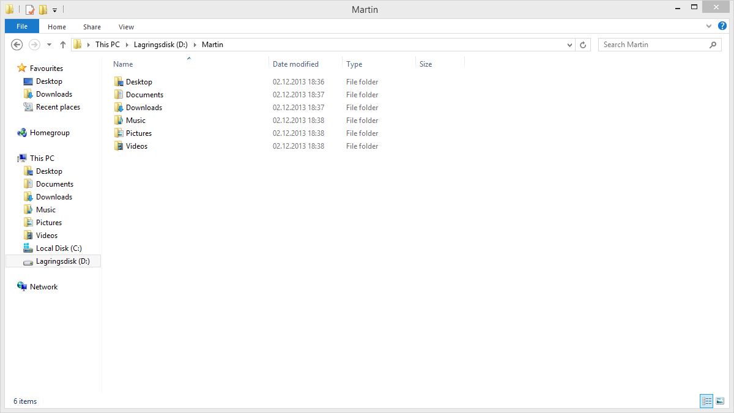Open the View ribbon tab

127,27
